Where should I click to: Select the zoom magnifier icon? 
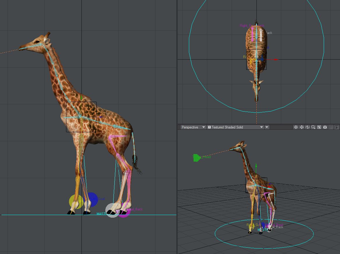coord(313,127)
